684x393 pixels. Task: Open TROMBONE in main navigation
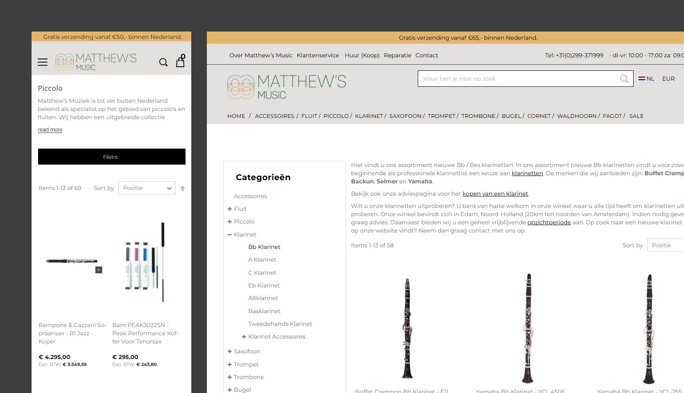click(478, 116)
